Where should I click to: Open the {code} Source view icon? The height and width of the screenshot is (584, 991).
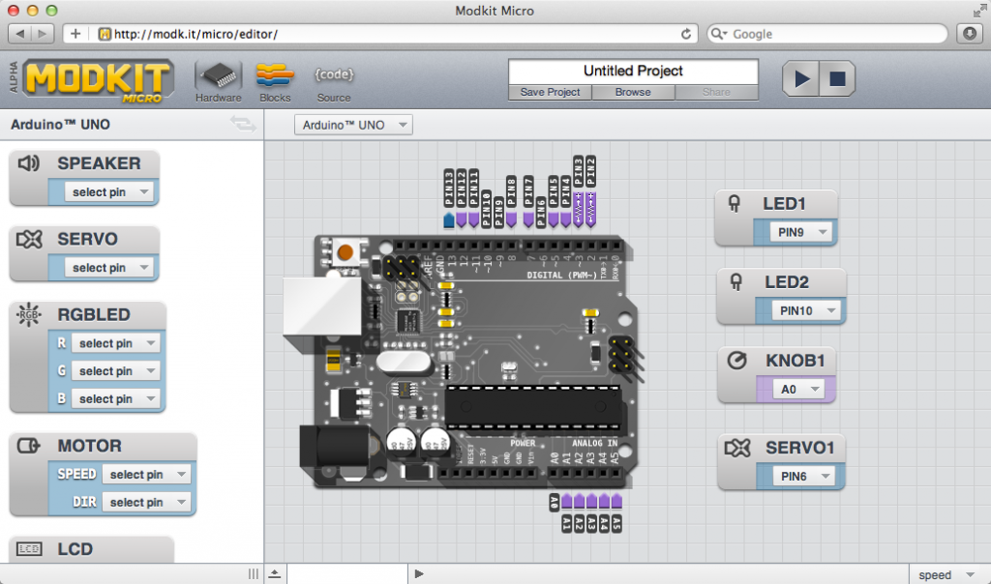(333, 75)
